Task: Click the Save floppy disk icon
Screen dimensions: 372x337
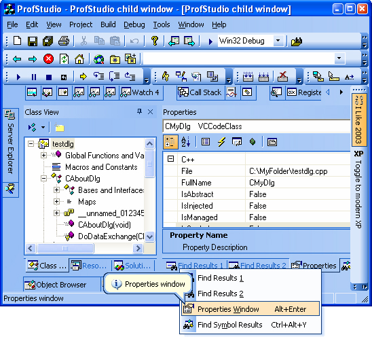Action: pos(33,41)
